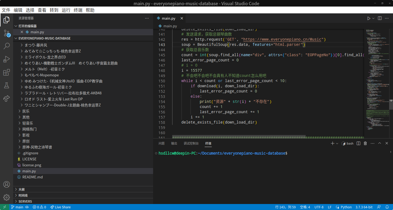Open the terminal launch profile dropdown
The image size is (393, 210).
click(x=337, y=143)
